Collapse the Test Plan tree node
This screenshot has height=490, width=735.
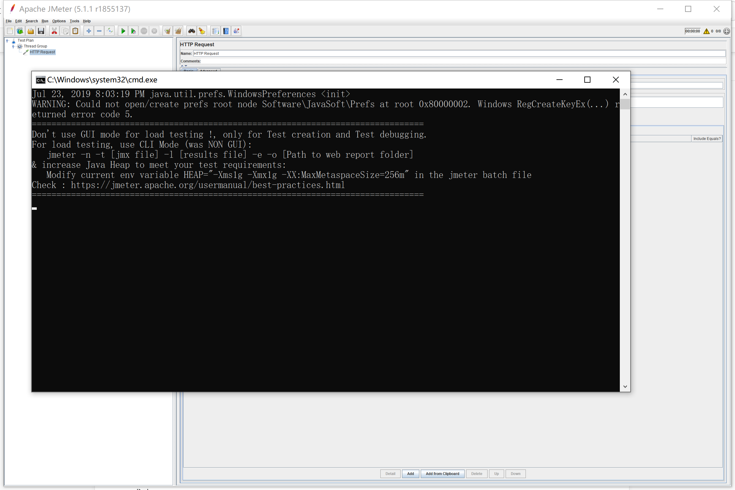click(x=7, y=41)
